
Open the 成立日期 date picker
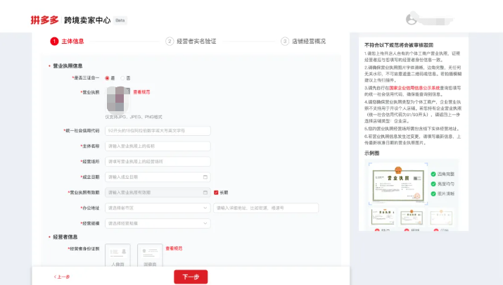158,177
